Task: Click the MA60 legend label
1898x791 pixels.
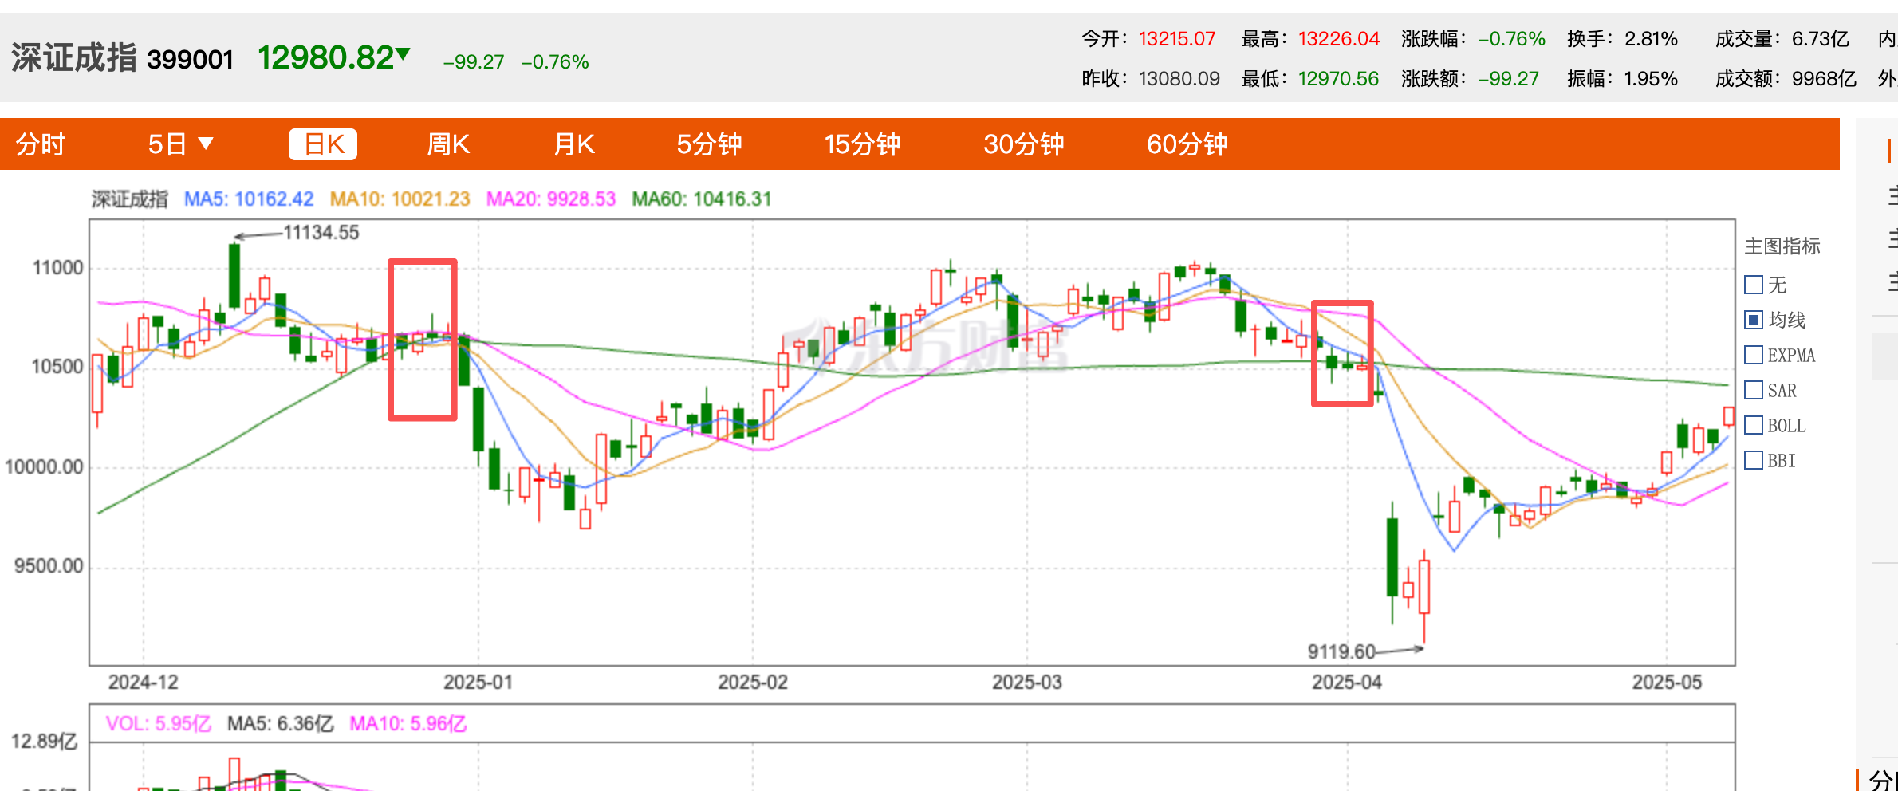Action: pos(701,199)
